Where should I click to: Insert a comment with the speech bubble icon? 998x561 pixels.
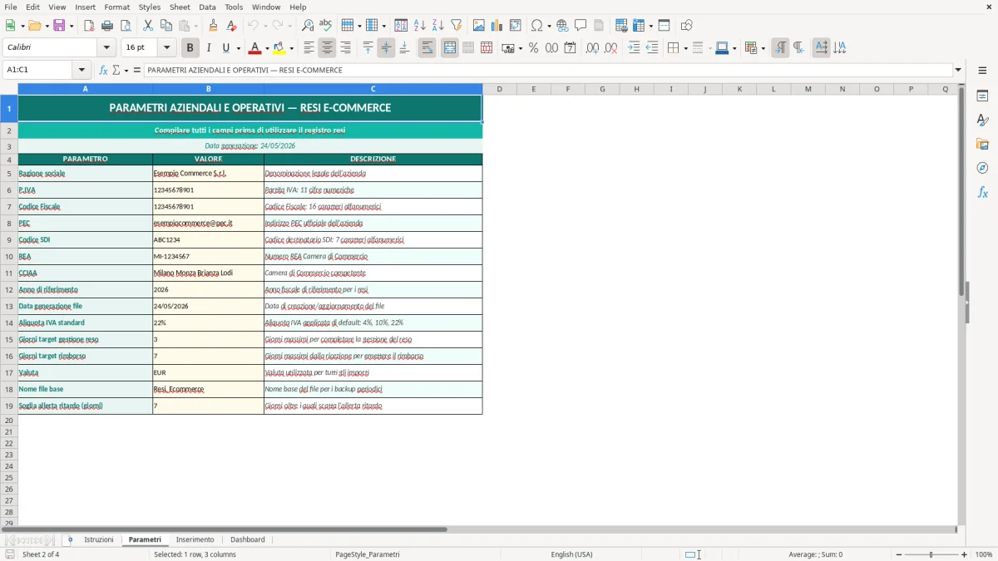click(x=581, y=26)
